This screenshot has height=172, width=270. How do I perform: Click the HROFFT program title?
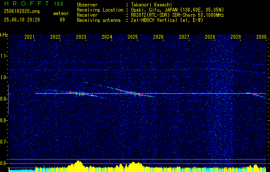click(x=27, y=3)
